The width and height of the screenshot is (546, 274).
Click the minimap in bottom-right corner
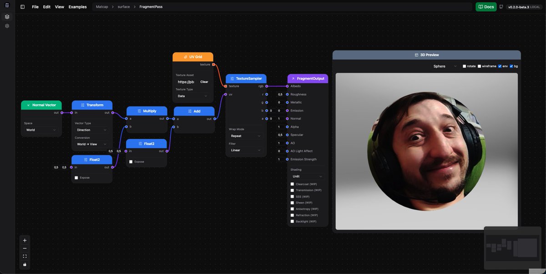pyautogui.click(x=513, y=248)
